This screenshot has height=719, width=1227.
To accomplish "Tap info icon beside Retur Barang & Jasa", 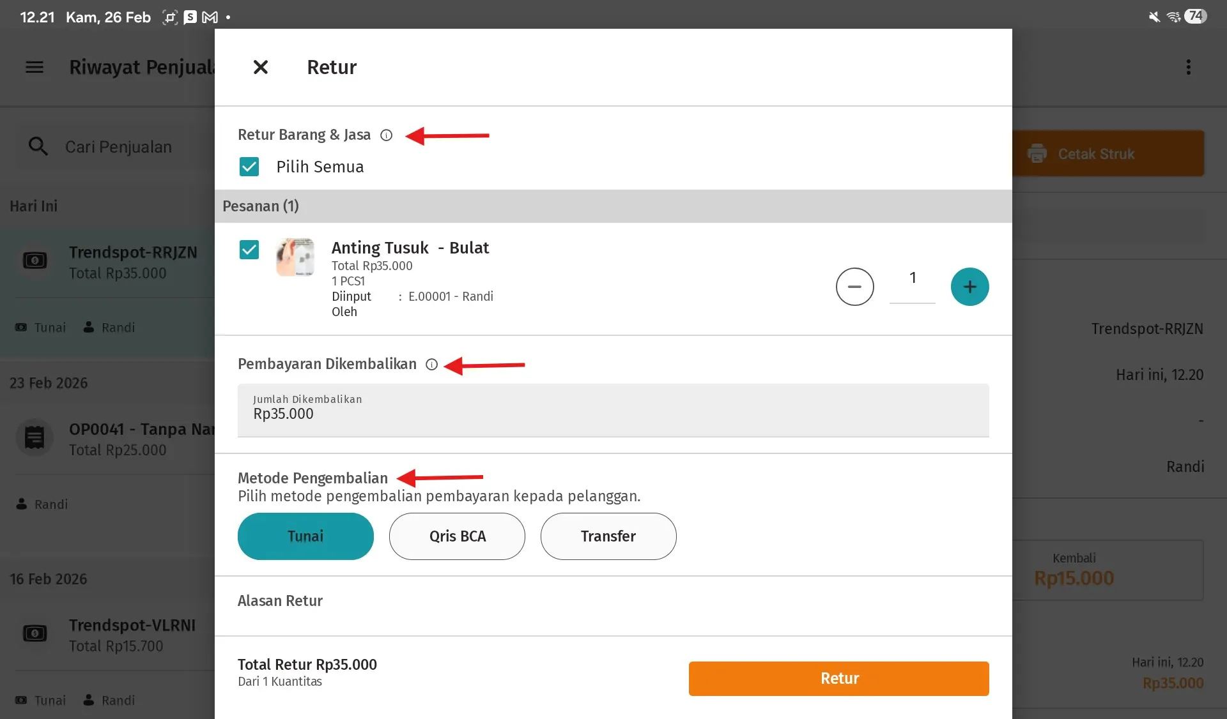I will click(386, 135).
